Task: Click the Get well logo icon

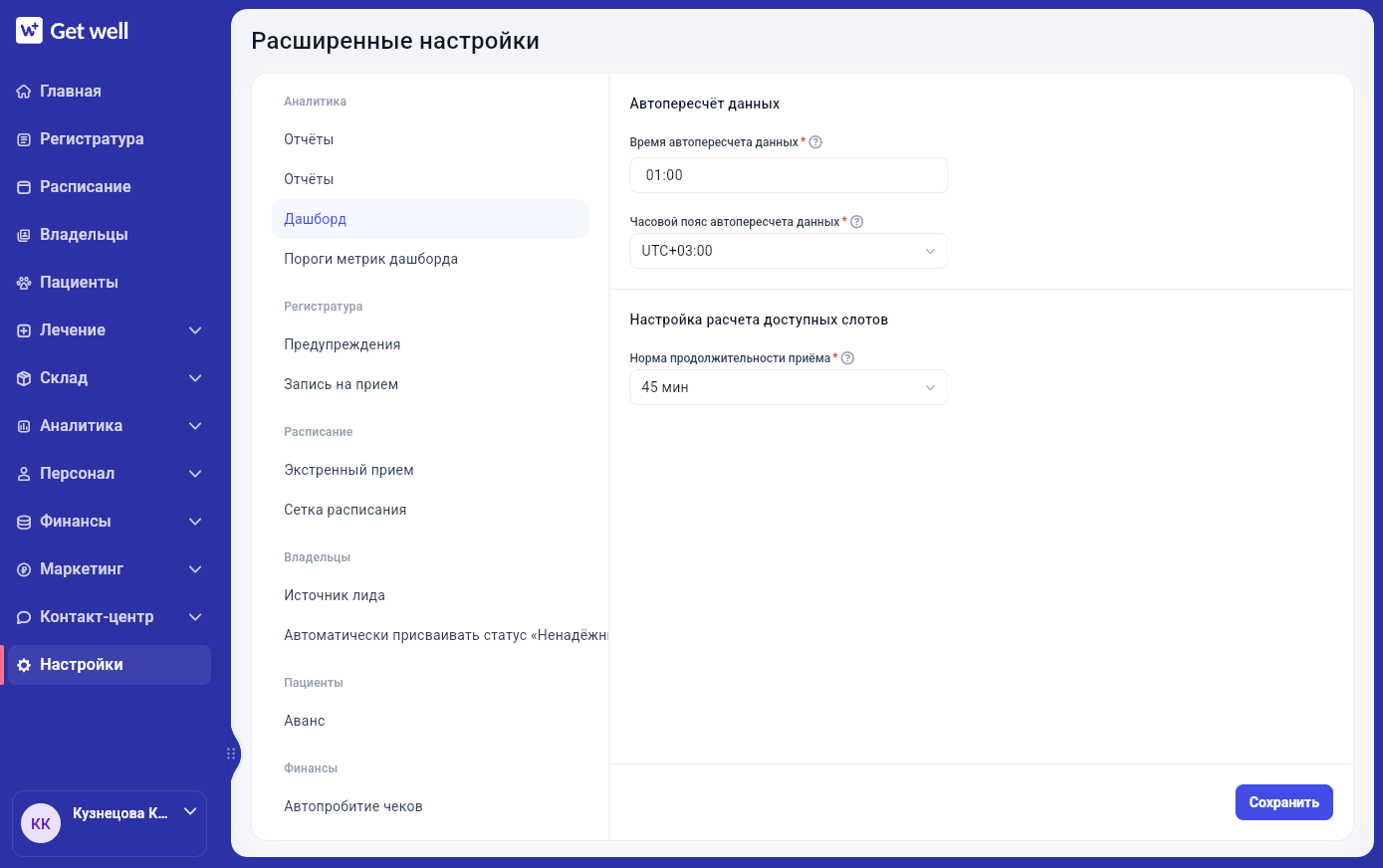Action: click(29, 31)
